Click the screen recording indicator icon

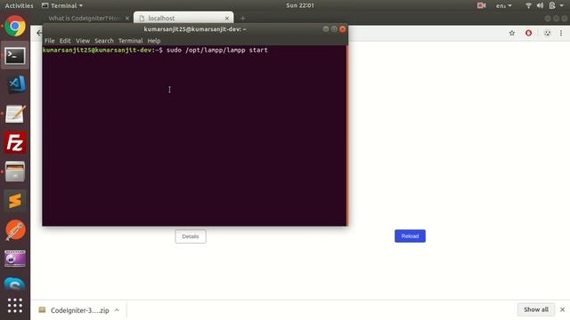coord(482,5)
